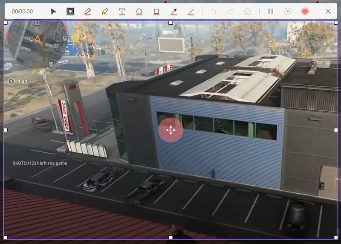Click "SKOTCH1234 left the game" message
Image resolution: width=341 pixels, height=244 pixels.
point(40,163)
